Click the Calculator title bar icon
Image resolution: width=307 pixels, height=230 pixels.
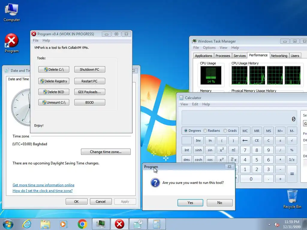click(181, 98)
